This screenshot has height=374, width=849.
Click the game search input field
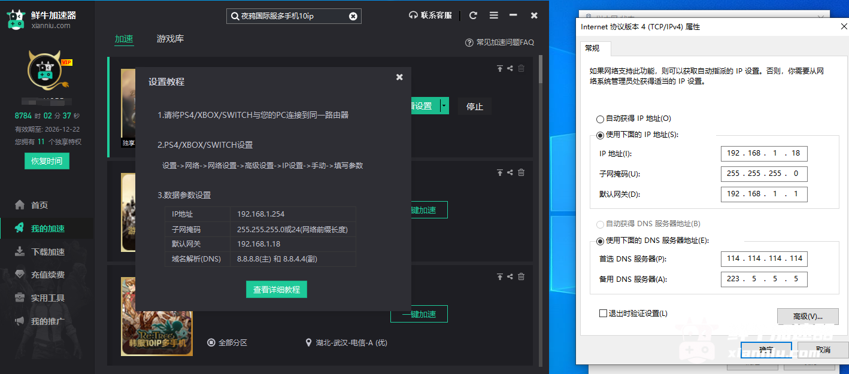click(x=294, y=16)
